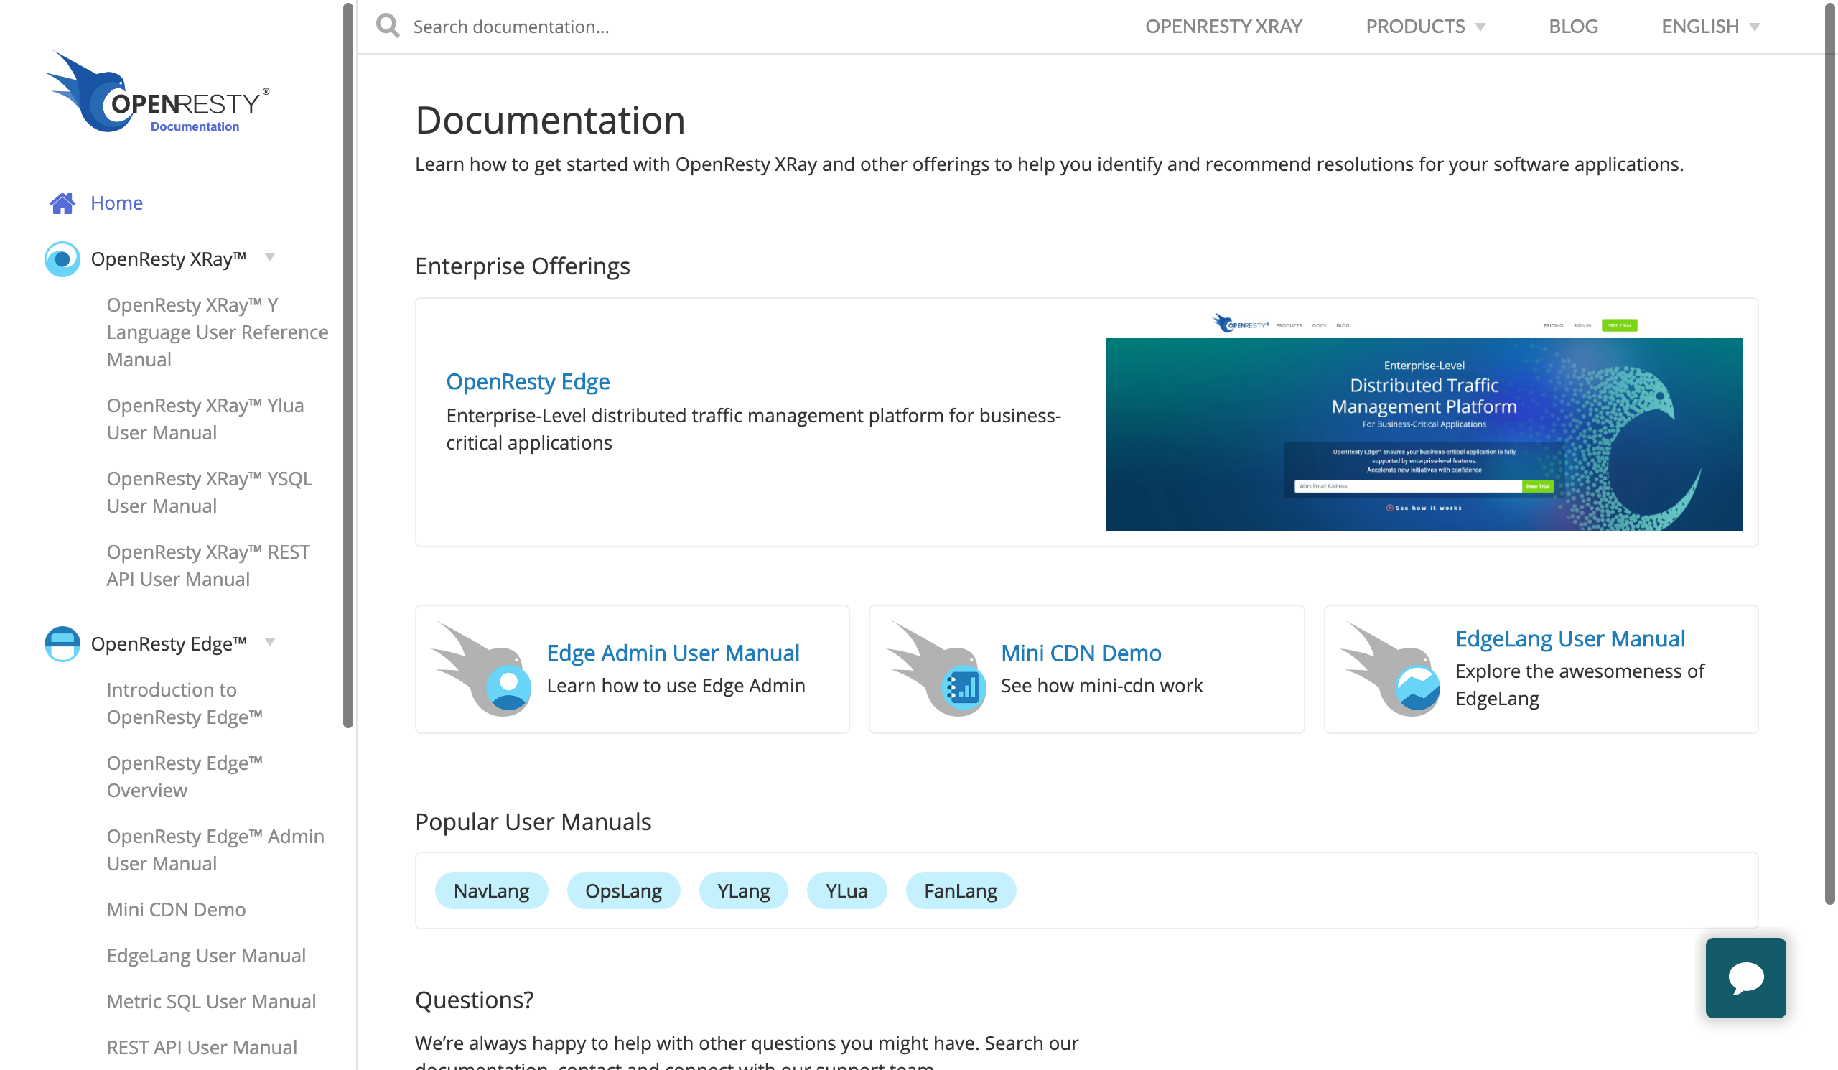Click the search magnifier icon
1838x1070 pixels.
coord(387,26)
